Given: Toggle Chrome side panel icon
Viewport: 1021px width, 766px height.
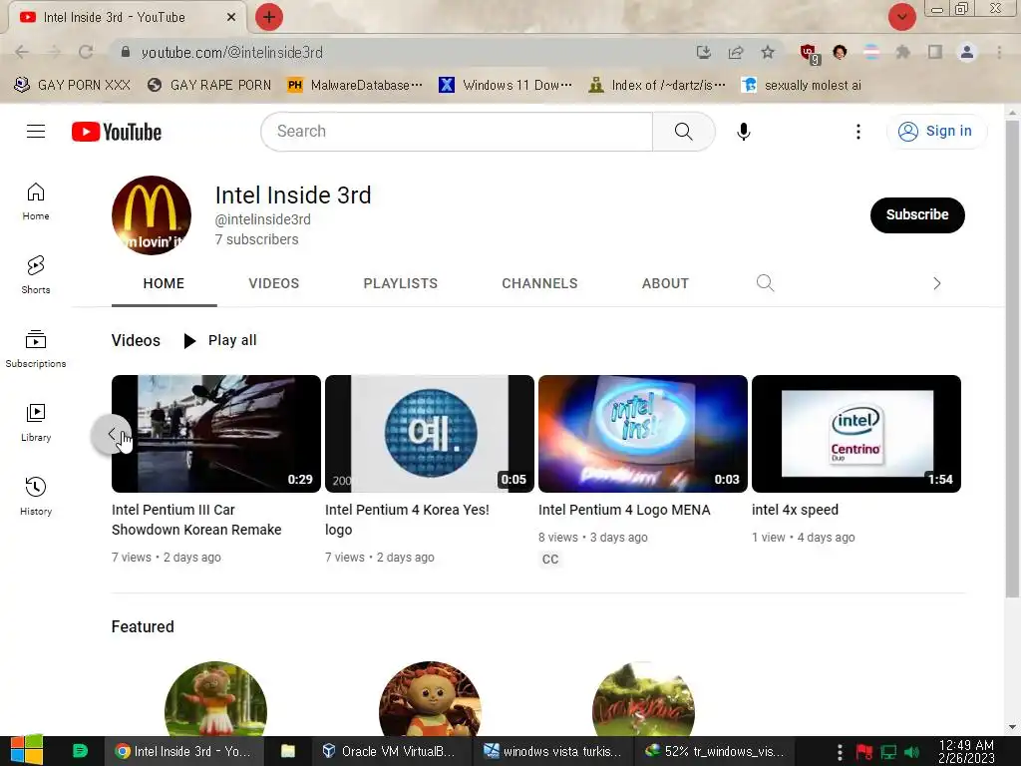Looking at the screenshot, I should click(935, 52).
